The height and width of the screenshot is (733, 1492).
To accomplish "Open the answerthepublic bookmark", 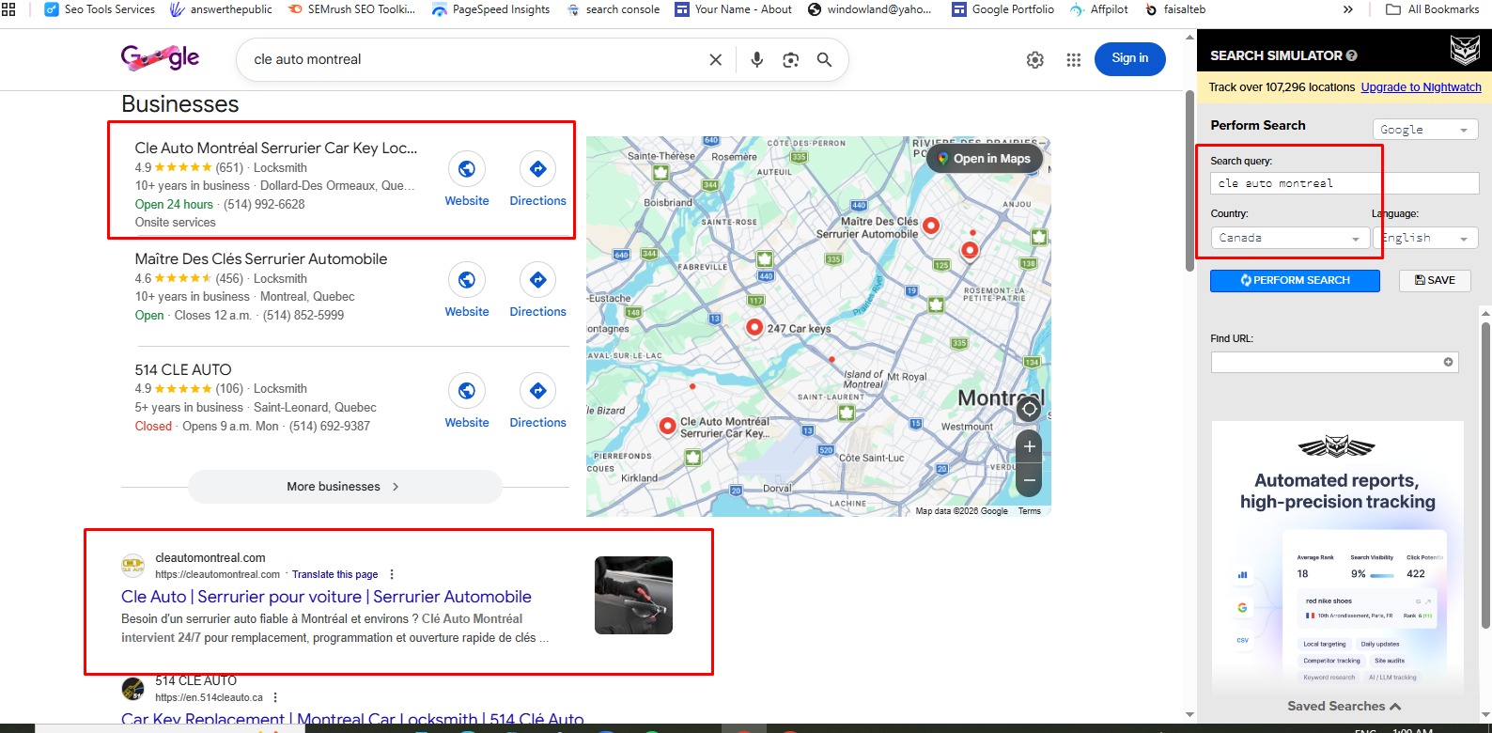I will (221, 9).
